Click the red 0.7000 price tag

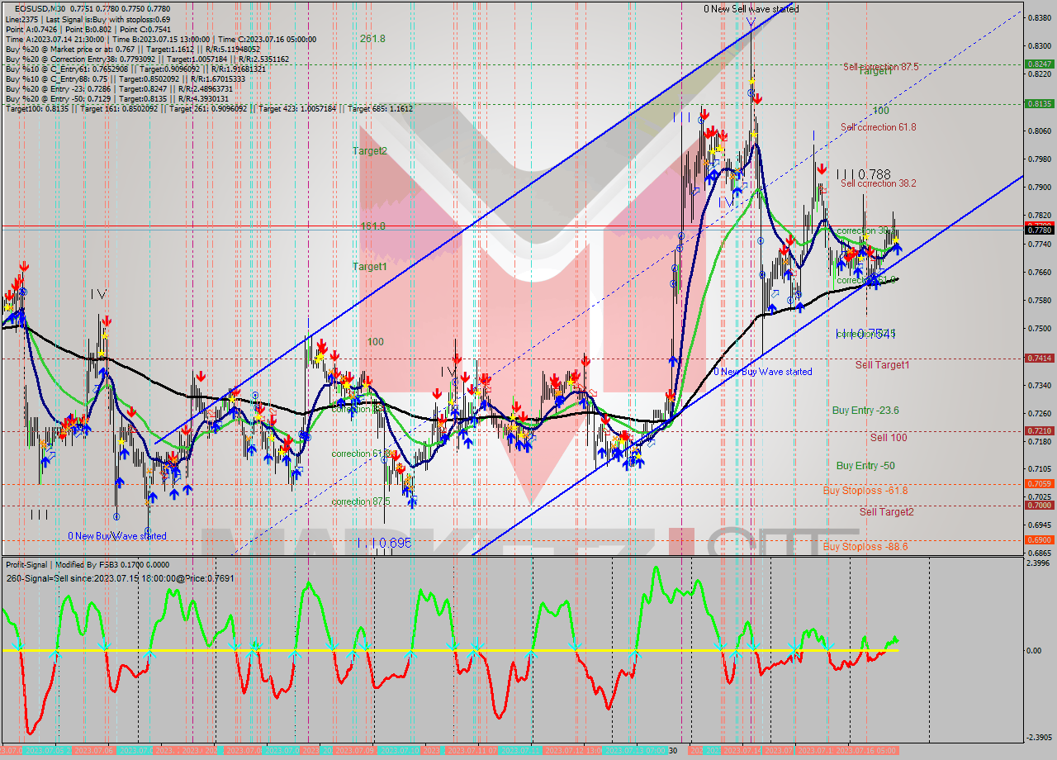tap(1038, 505)
